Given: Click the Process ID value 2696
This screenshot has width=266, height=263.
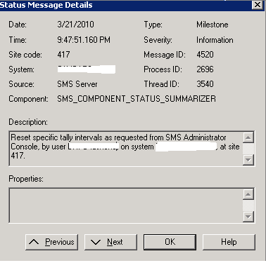Looking at the screenshot, I should point(205,69).
